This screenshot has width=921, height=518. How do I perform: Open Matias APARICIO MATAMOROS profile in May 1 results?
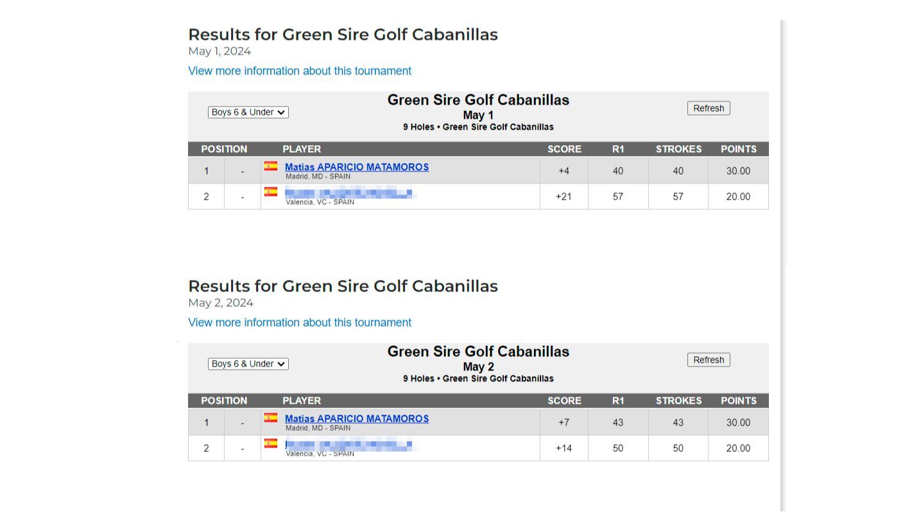(357, 167)
